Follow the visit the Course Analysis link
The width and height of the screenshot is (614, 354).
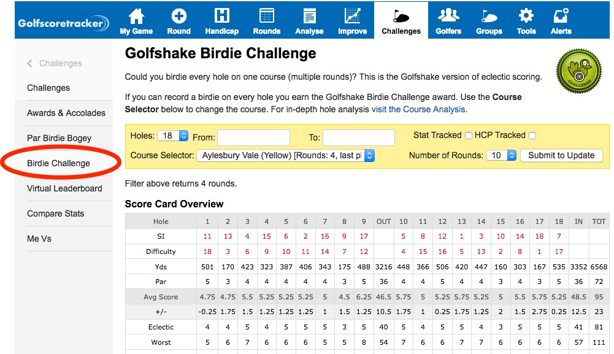pos(418,109)
